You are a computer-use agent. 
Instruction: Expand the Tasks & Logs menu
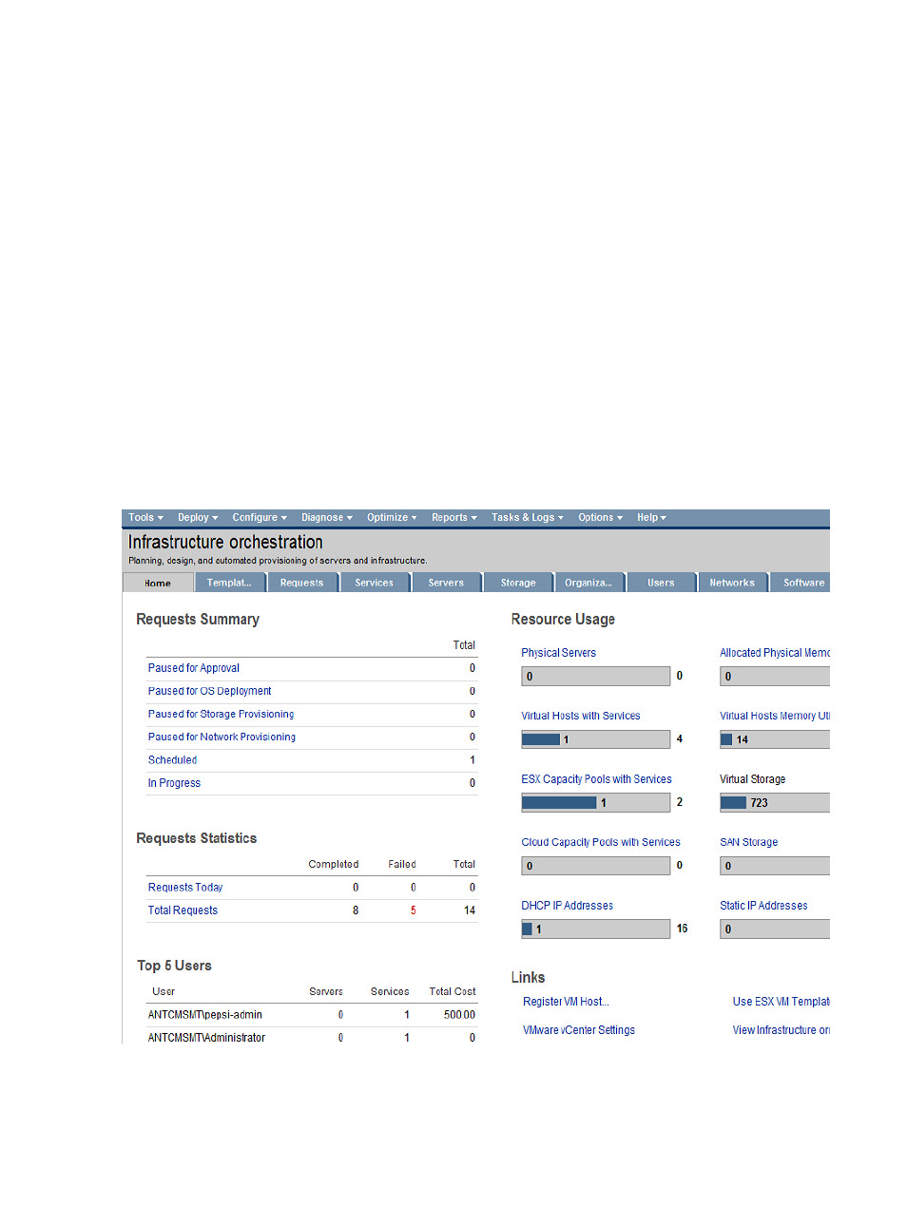(528, 518)
